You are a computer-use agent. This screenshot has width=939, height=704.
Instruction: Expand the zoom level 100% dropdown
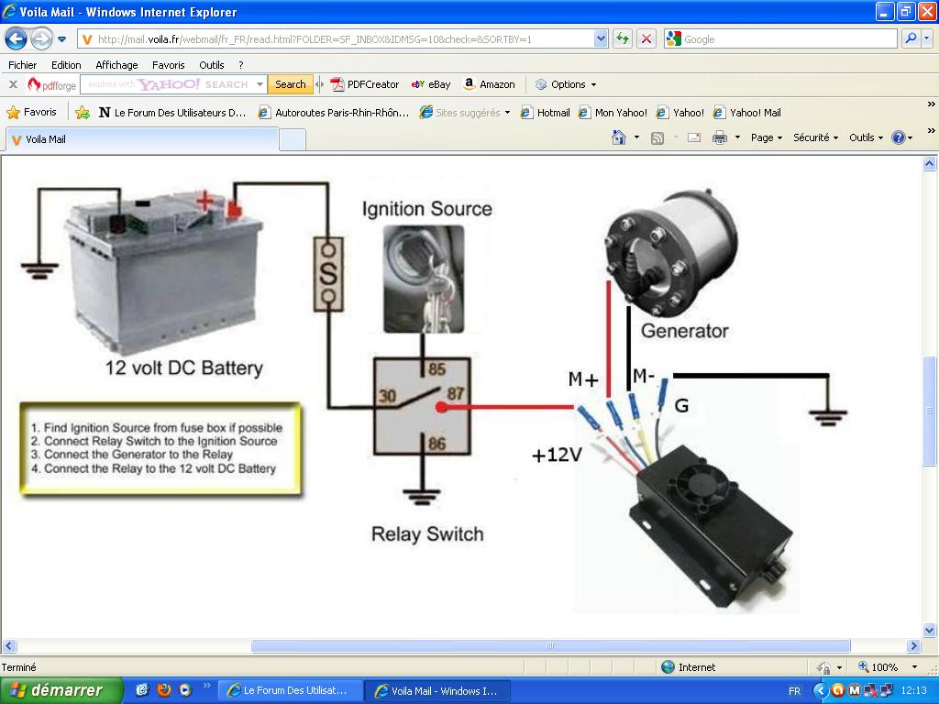913,667
